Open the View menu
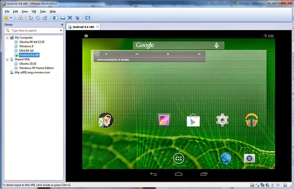 [25, 11]
